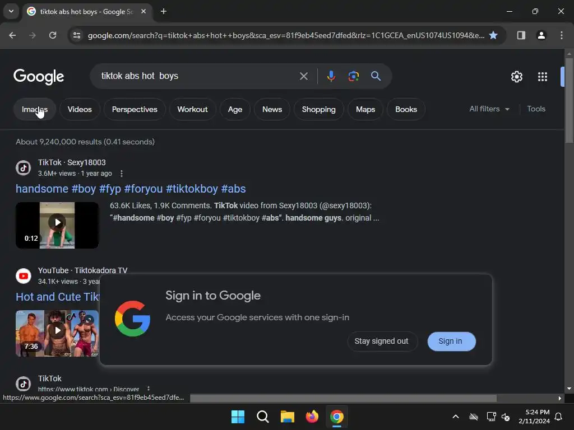This screenshot has width=574, height=430.
Task: Open search Tools
Action: 536,109
